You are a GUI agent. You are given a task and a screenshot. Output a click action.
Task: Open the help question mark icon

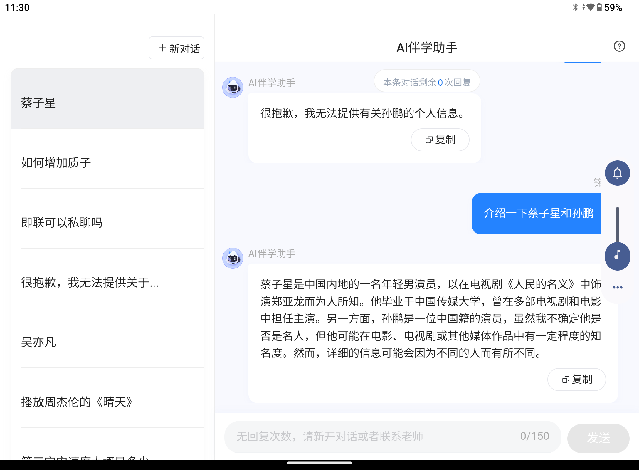619,46
